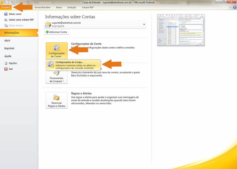Expand the suporte@extrahost.com.br account dropdown

coord(144,24)
